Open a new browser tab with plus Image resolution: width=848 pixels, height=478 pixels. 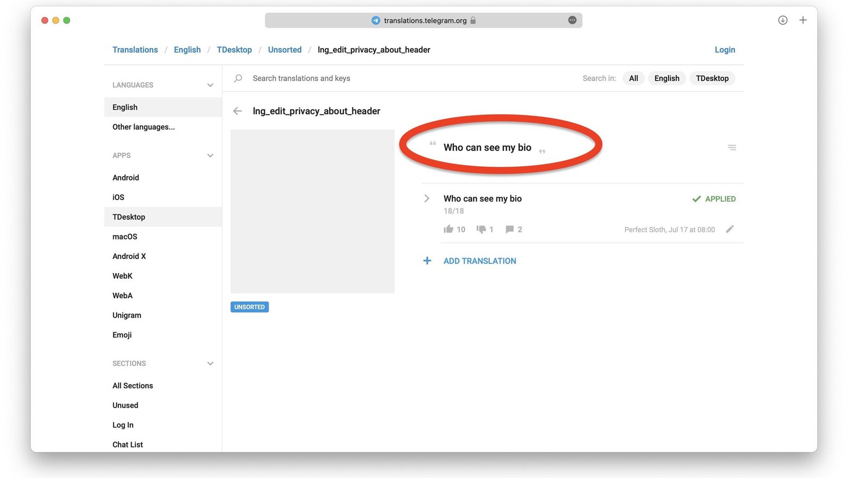pyautogui.click(x=803, y=20)
